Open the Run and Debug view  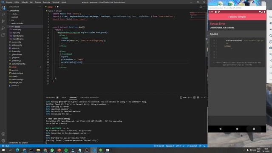3,28
